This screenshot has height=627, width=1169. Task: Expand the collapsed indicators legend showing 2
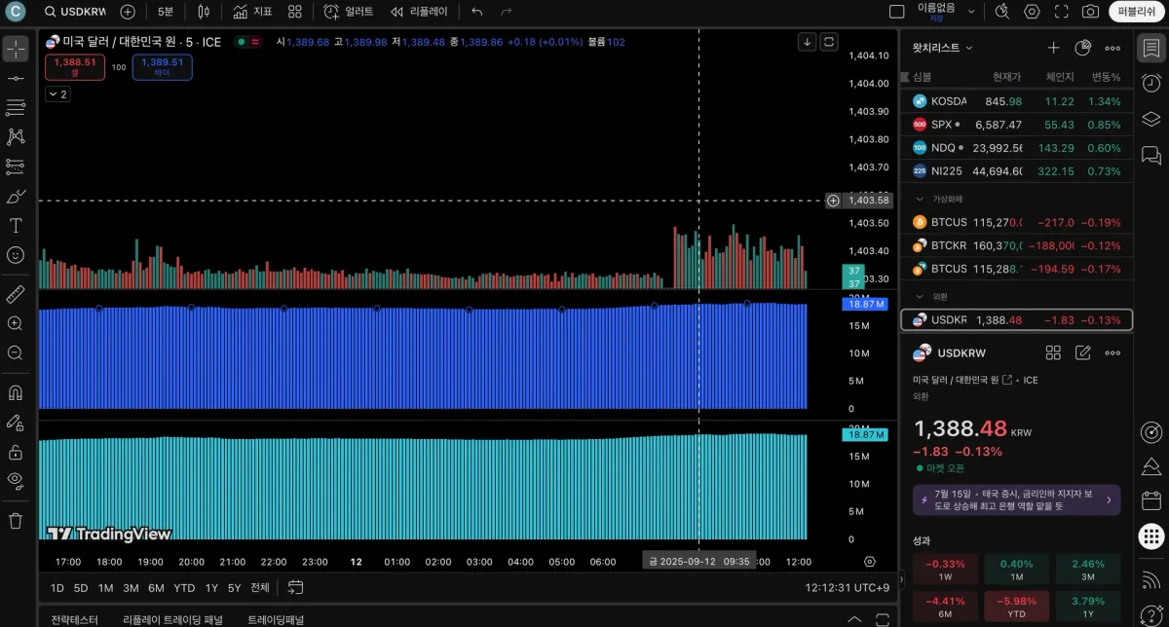pyautogui.click(x=57, y=94)
